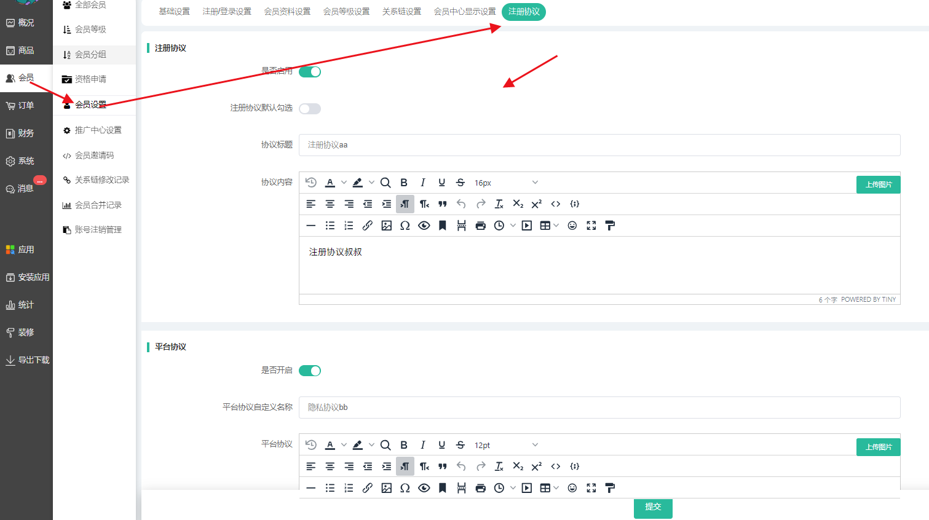Turn off the 是否启用 switch
The image size is (929, 520).
(x=310, y=72)
